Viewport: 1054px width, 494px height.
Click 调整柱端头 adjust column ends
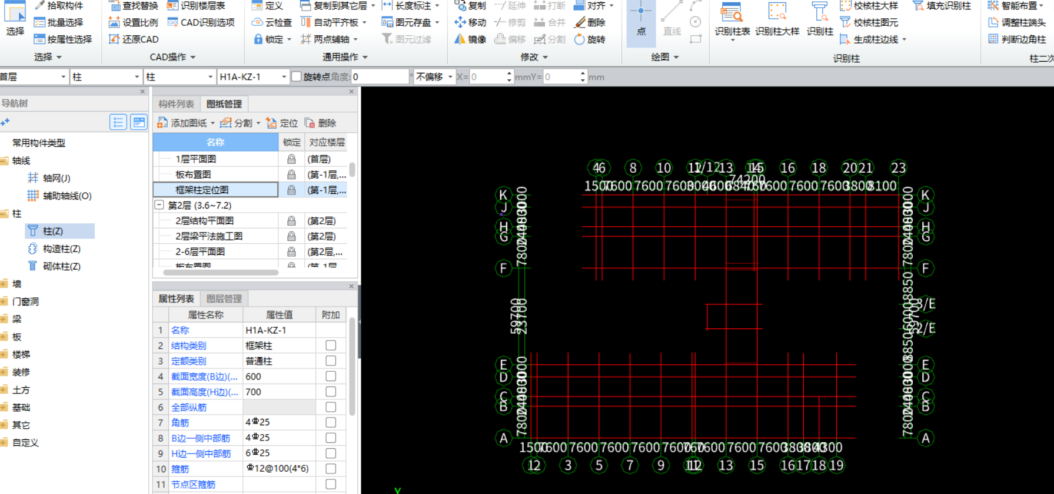pos(1017,22)
